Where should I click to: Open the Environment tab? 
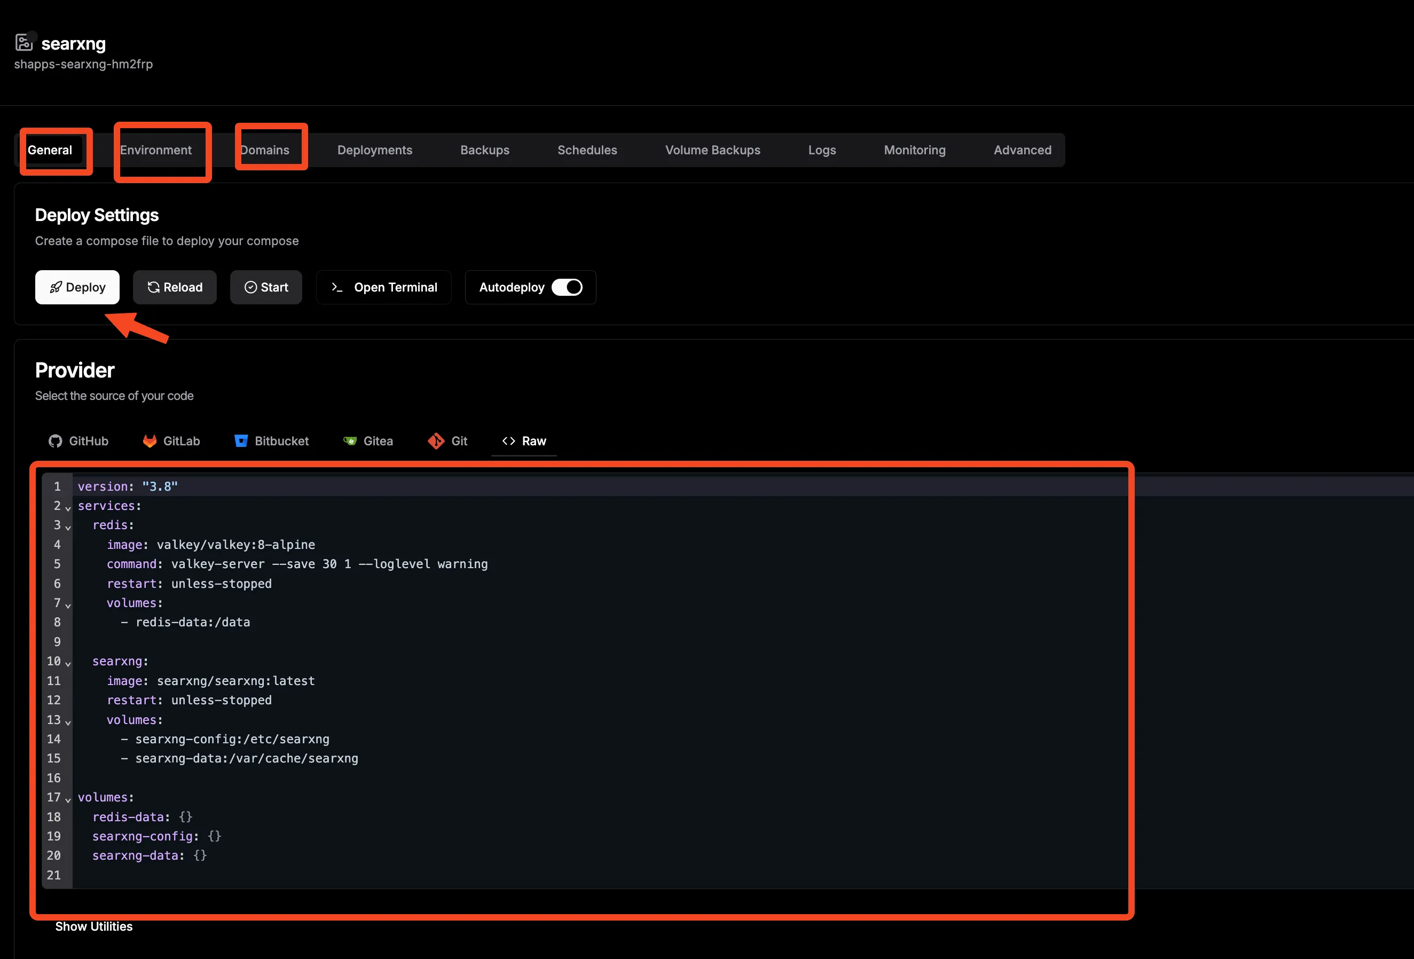pos(156,150)
